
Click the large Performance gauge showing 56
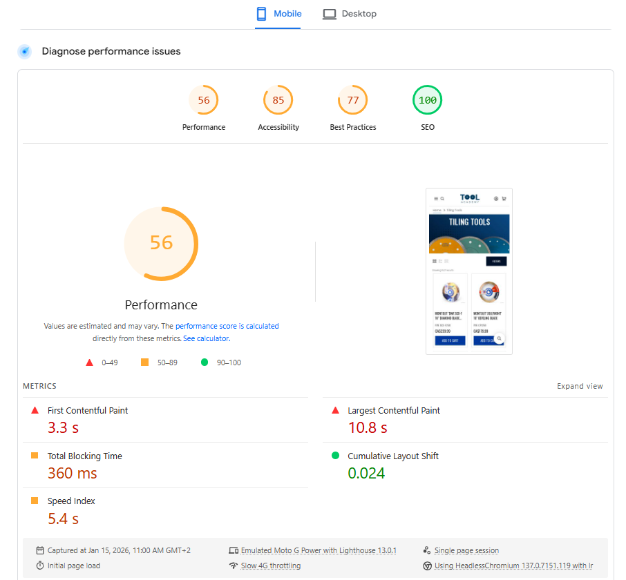point(161,244)
